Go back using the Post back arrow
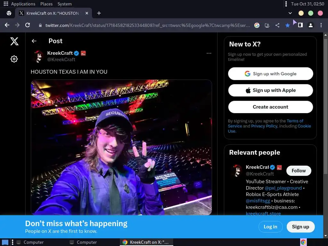Image resolution: width=328 pixels, height=246 pixels. [34, 41]
